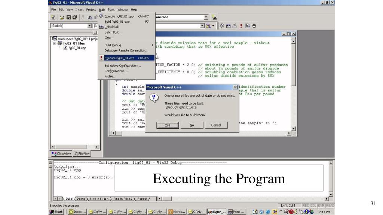Click the Micros... PowerPoint taskbar button
Viewport: 383px width, 215px height.
[177, 212]
